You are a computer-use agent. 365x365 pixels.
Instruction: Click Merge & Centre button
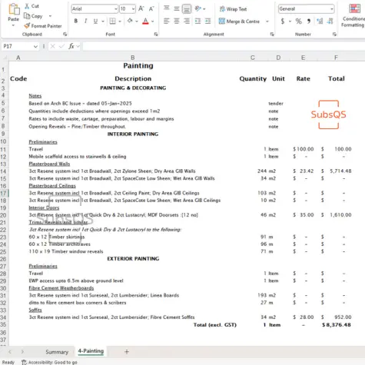(x=240, y=22)
